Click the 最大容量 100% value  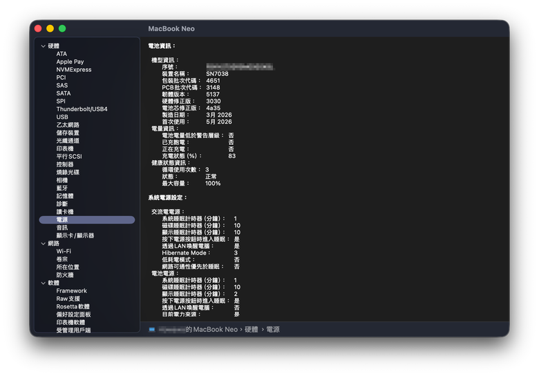[x=213, y=184]
